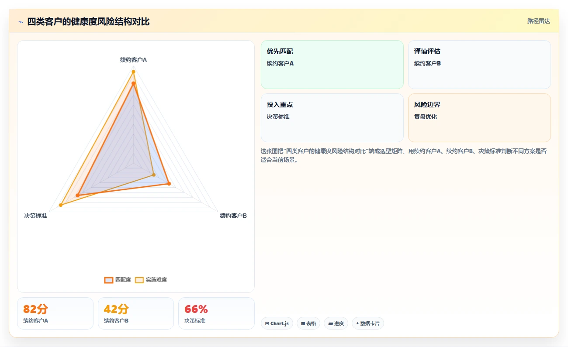Select the 表格 tag chip
568x347 pixels.
(x=308, y=323)
